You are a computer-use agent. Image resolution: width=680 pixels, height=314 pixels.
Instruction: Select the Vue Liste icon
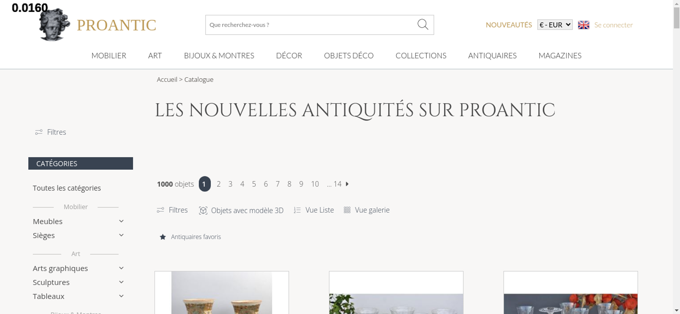tap(297, 210)
